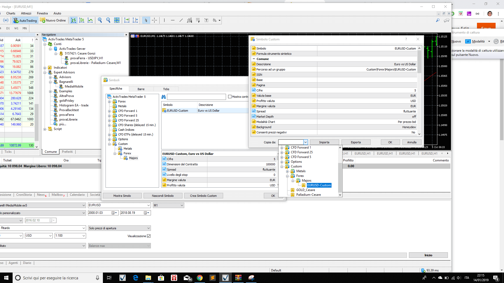Switch to the Ticks tab in Simboli
The height and width of the screenshot is (283, 504).
pos(166,89)
